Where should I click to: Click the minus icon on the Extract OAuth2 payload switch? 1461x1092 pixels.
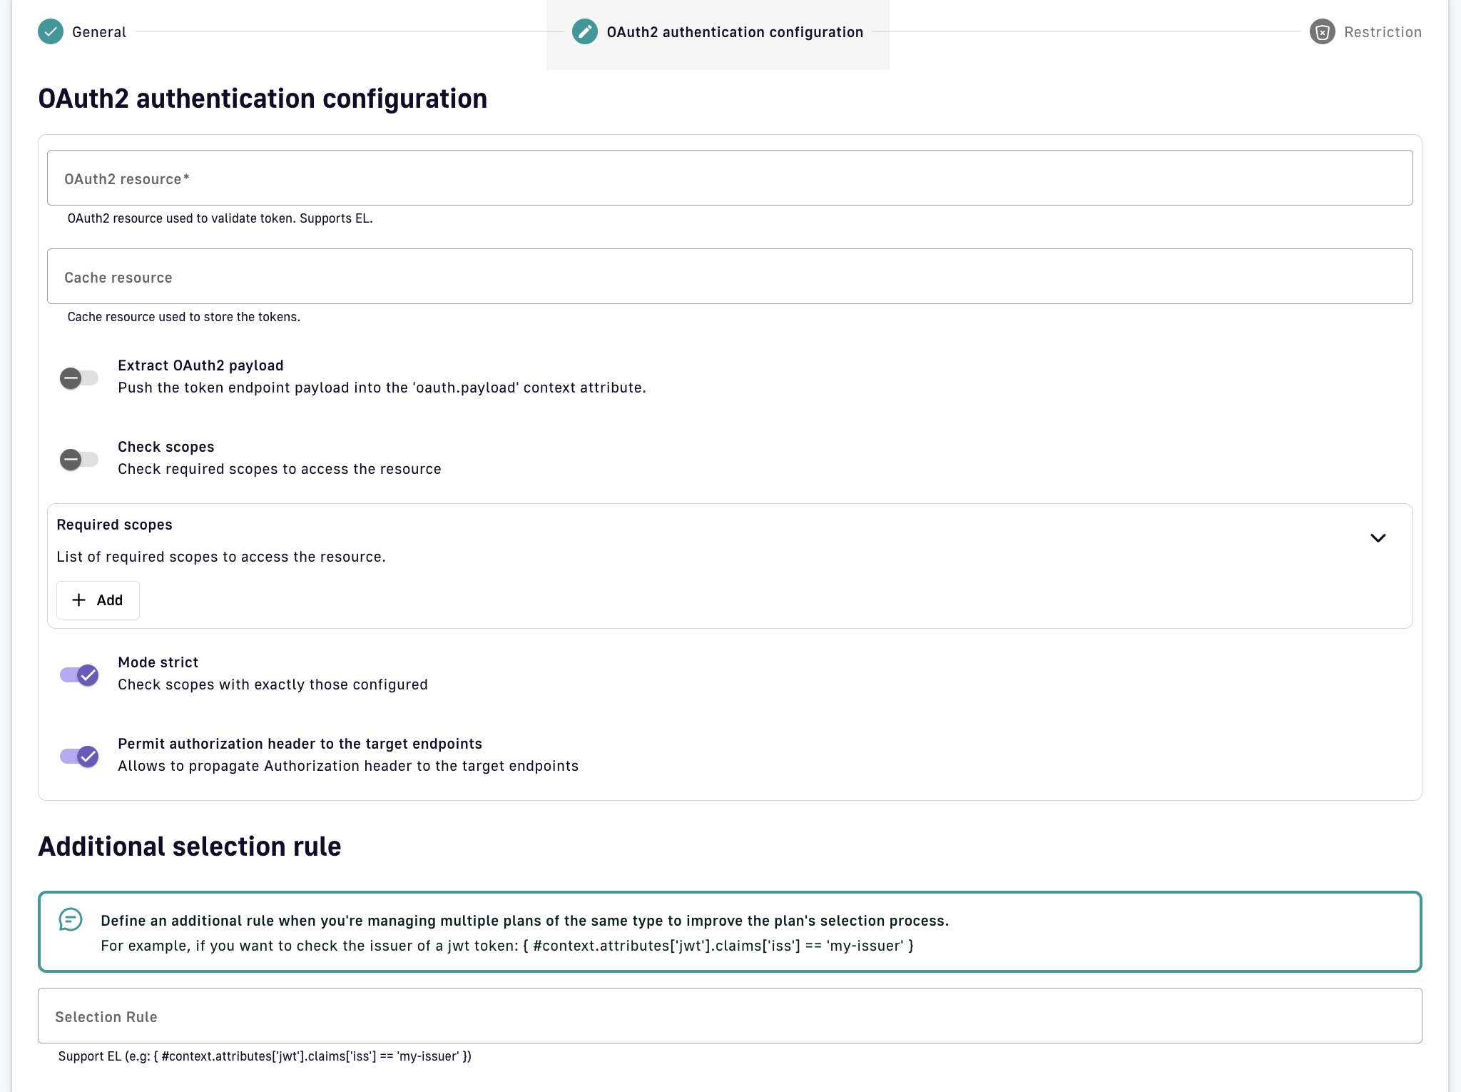click(x=71, y=378)
